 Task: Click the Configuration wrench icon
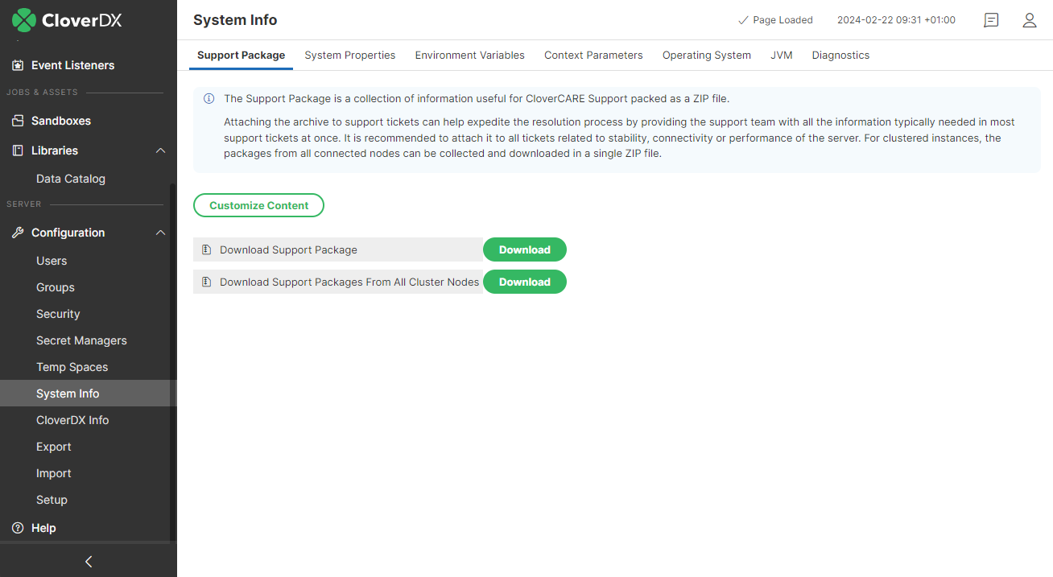pyautogui.click(x=17, y=233)
